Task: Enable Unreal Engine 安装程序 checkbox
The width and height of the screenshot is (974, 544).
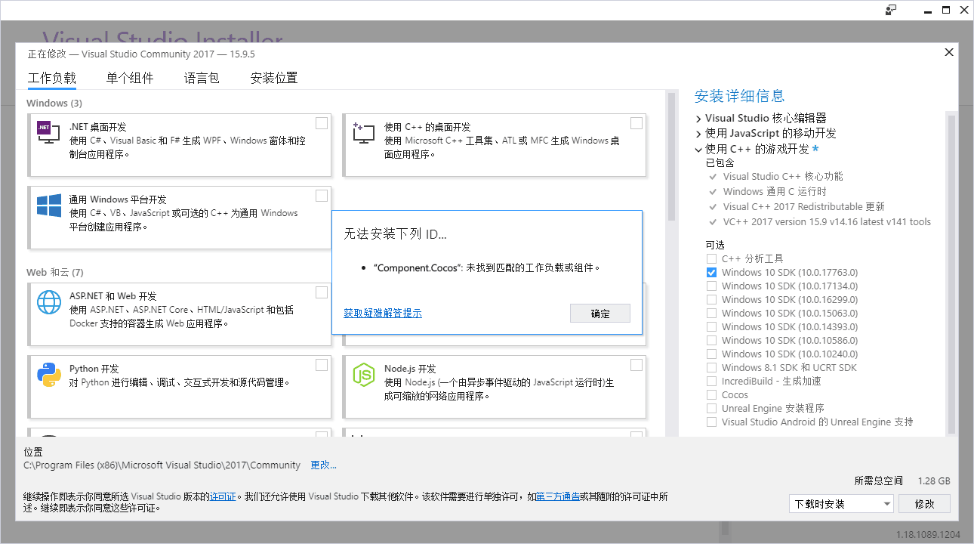Action: (711, 408)
